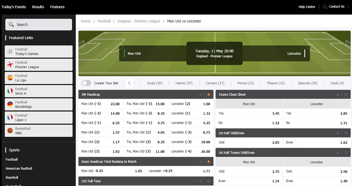Bet Man Utd -0.25 at 1.95
The height and width of the screenshot is (186, 352).
click(112, 171)
